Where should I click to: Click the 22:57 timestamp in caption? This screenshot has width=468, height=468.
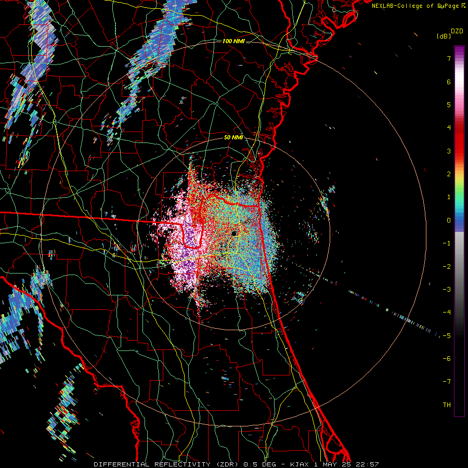(367, 464)
